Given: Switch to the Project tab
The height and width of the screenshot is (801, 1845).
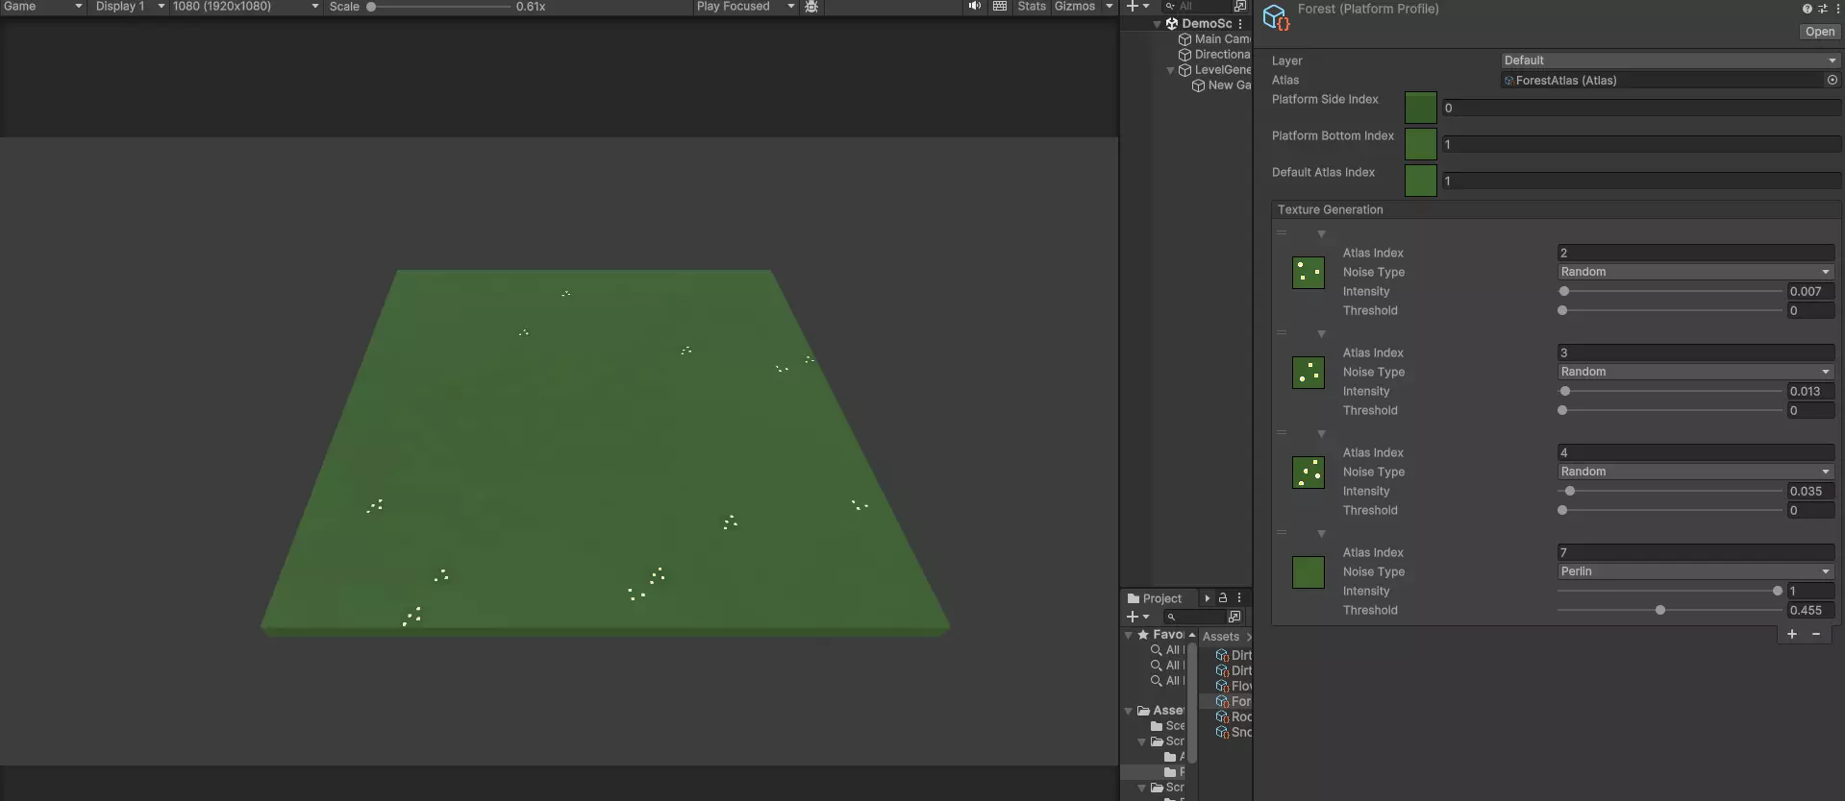Looking at the screenshot, I should tap(1155, 598).
